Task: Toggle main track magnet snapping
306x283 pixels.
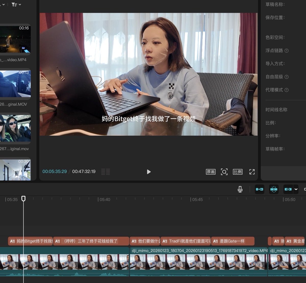Action: tap(260, 189)
